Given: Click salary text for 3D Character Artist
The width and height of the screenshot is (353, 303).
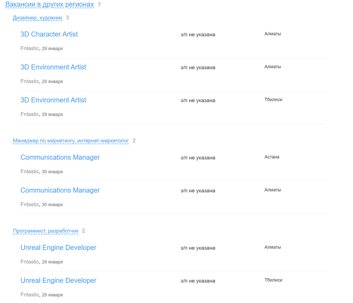Looking at the screenshot, I should pyautogui.click(x=198, y=35).
